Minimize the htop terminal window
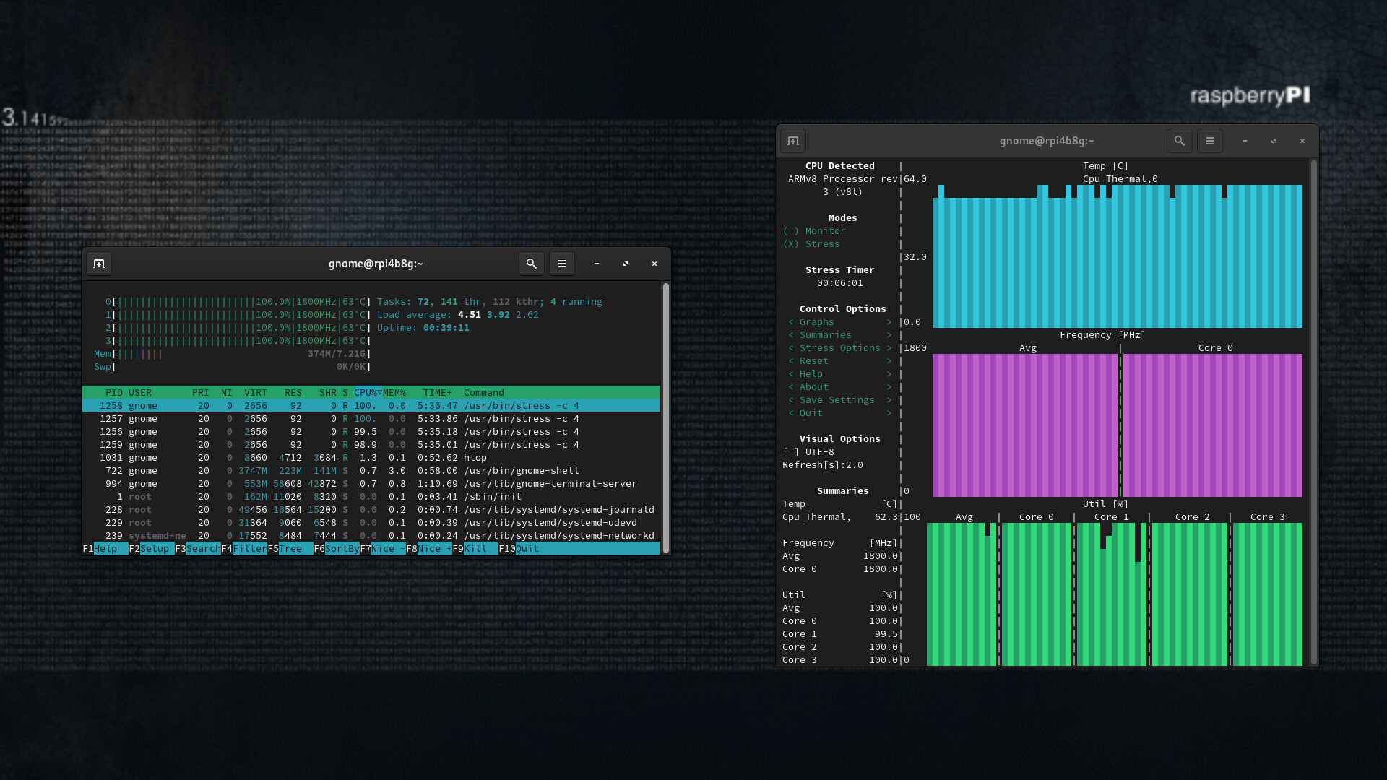Viewport: 1387px width, 780px height. pos(597,264)
